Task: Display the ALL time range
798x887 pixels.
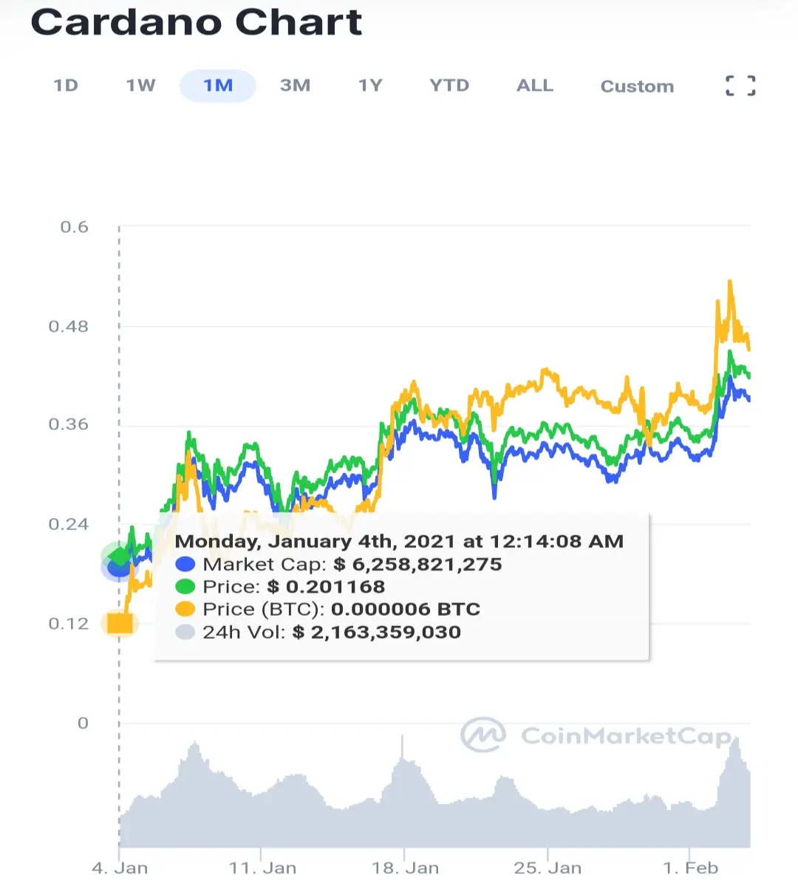Action: point(535,86)
